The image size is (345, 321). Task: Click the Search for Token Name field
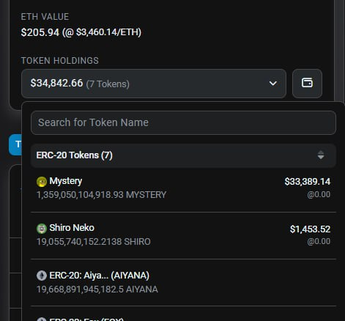[x=183, y=122]
